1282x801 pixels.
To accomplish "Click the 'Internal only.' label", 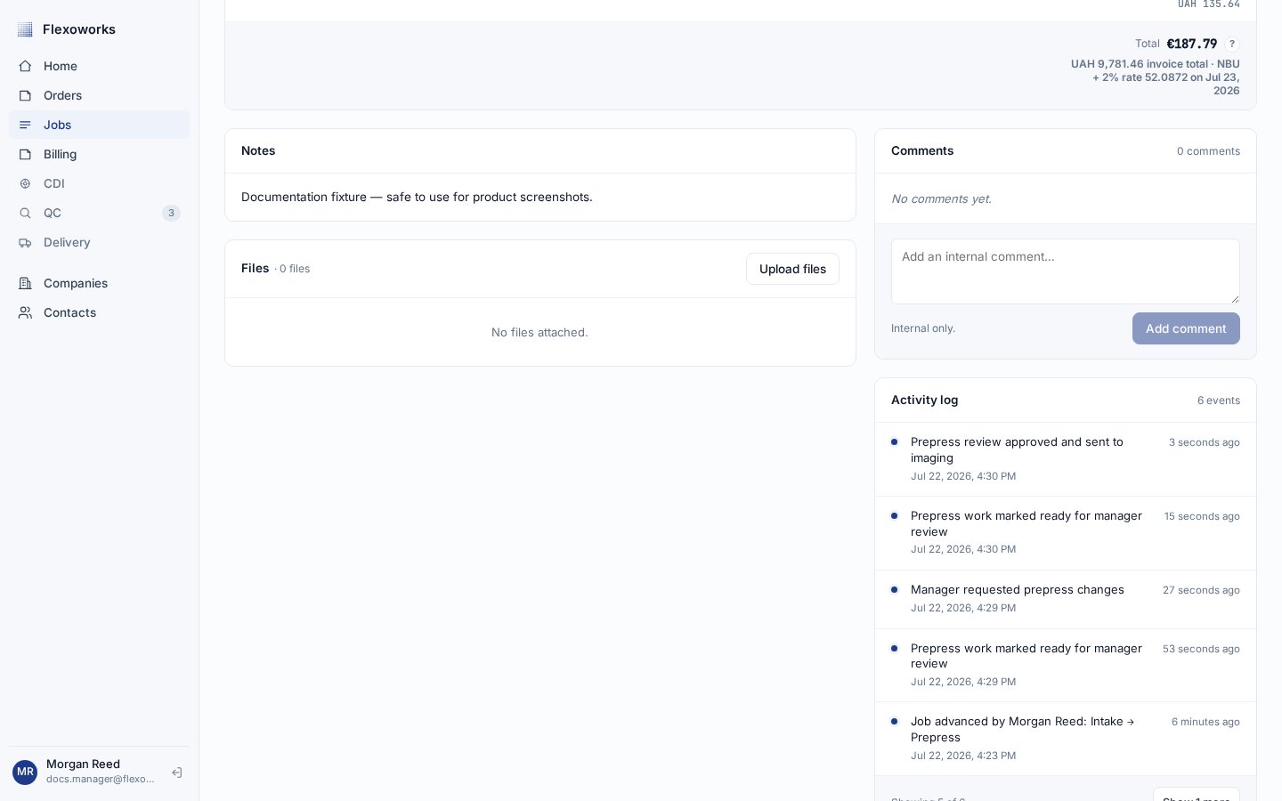I will pyautogui.click(x=923, y=328).
